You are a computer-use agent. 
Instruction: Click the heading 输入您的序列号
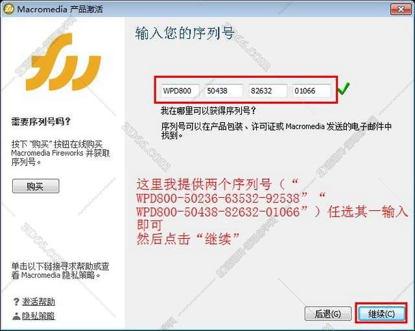[x=185, y=33]
